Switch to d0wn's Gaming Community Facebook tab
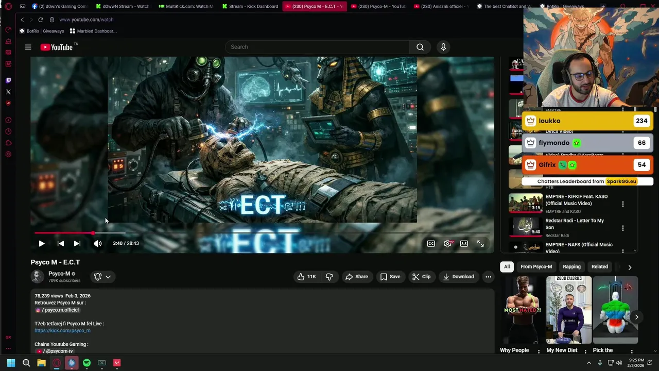This screenshot has width=659, height=371. pos(60,6)
